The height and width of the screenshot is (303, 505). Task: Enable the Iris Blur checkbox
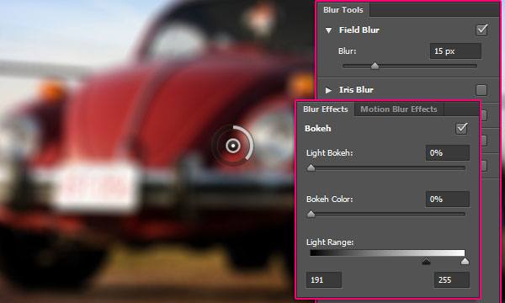coord(481,90)
